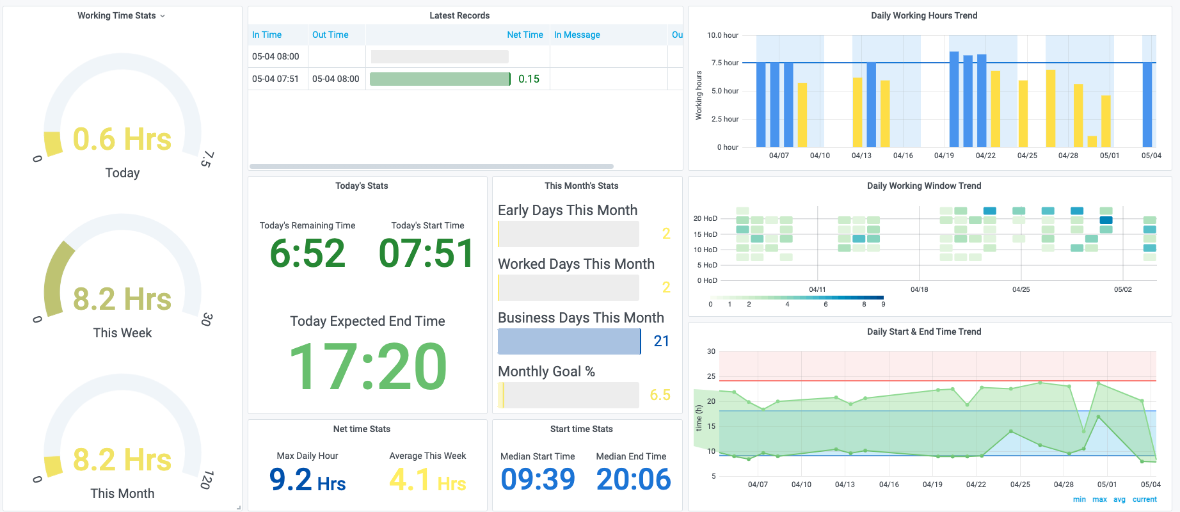1180x512 pixels.
Task: Click Today Expected End Time value 17:20
Action: tap(368, 366)
